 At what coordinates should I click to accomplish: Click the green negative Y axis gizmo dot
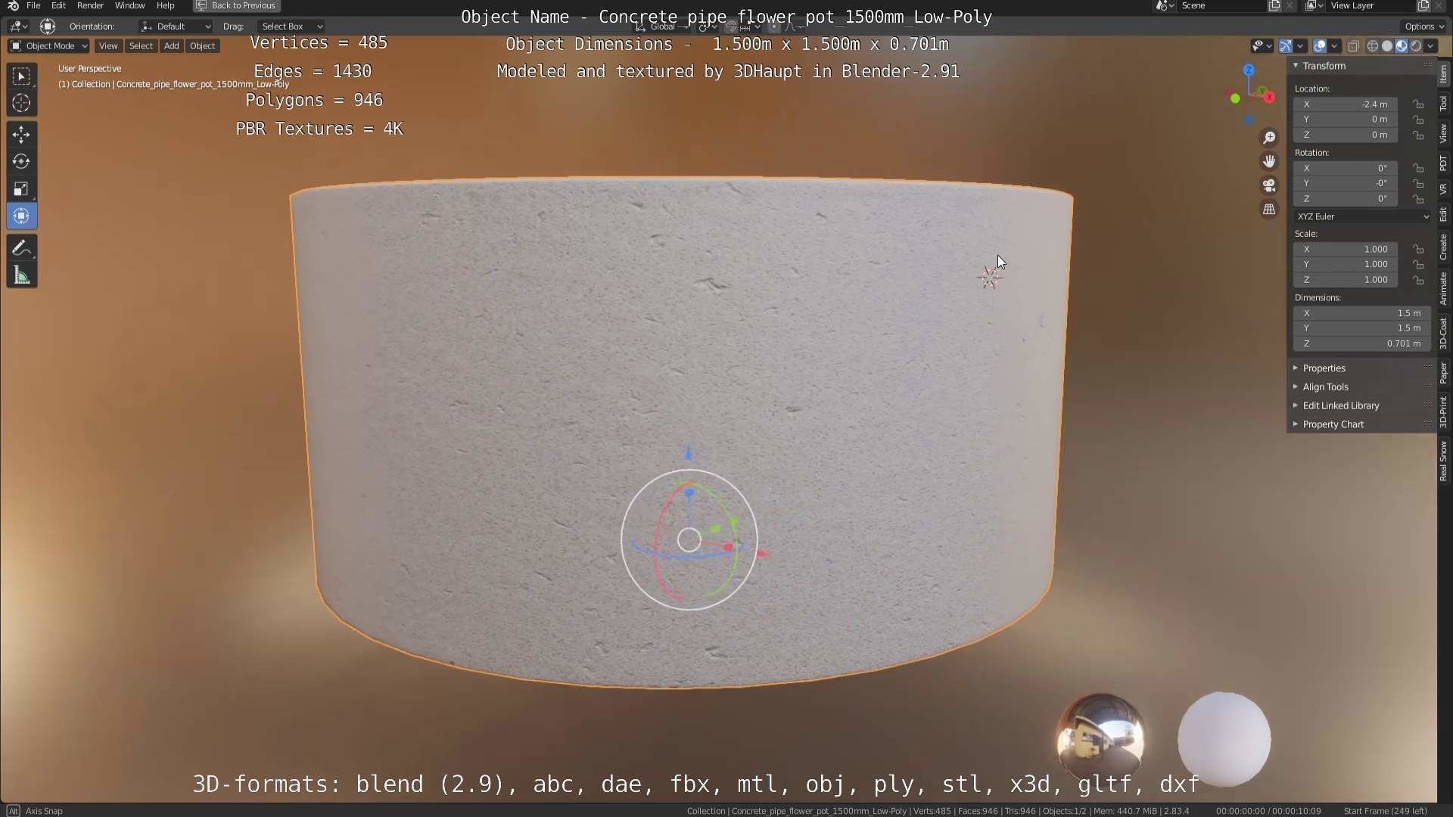[1235, 98]
